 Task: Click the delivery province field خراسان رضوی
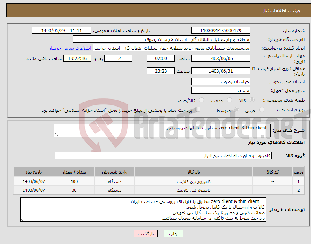click(221, 81)
